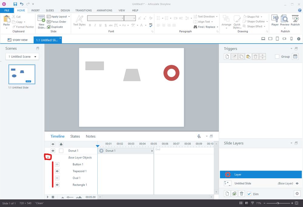Screen dimensions: 303x207
Task: Create new trigger in Triggers panel
Action: pyautogui.click(x=226, y=57)
